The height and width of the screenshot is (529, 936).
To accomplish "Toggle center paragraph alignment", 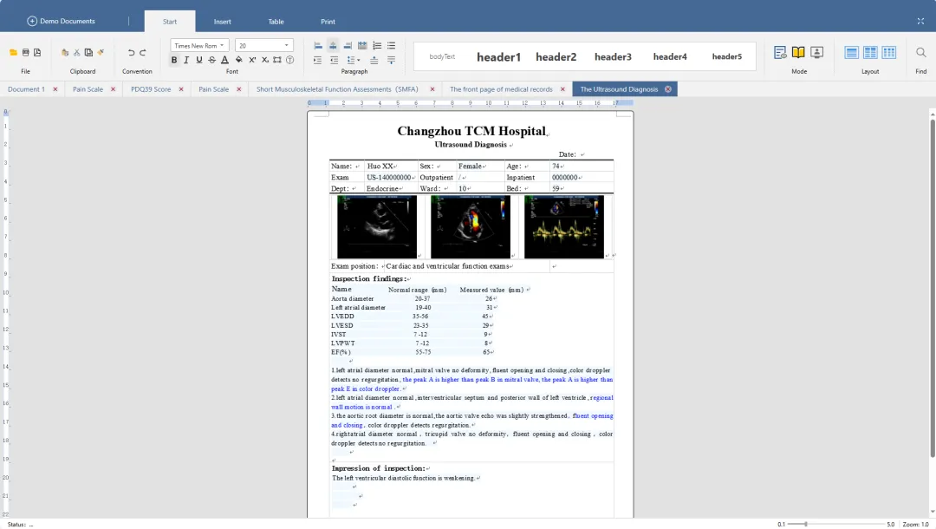I will click(x=333, y=45).
